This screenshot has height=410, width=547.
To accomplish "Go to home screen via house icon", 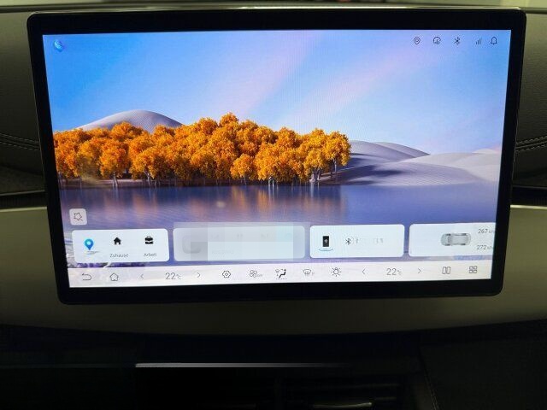I will coord(114,276).
